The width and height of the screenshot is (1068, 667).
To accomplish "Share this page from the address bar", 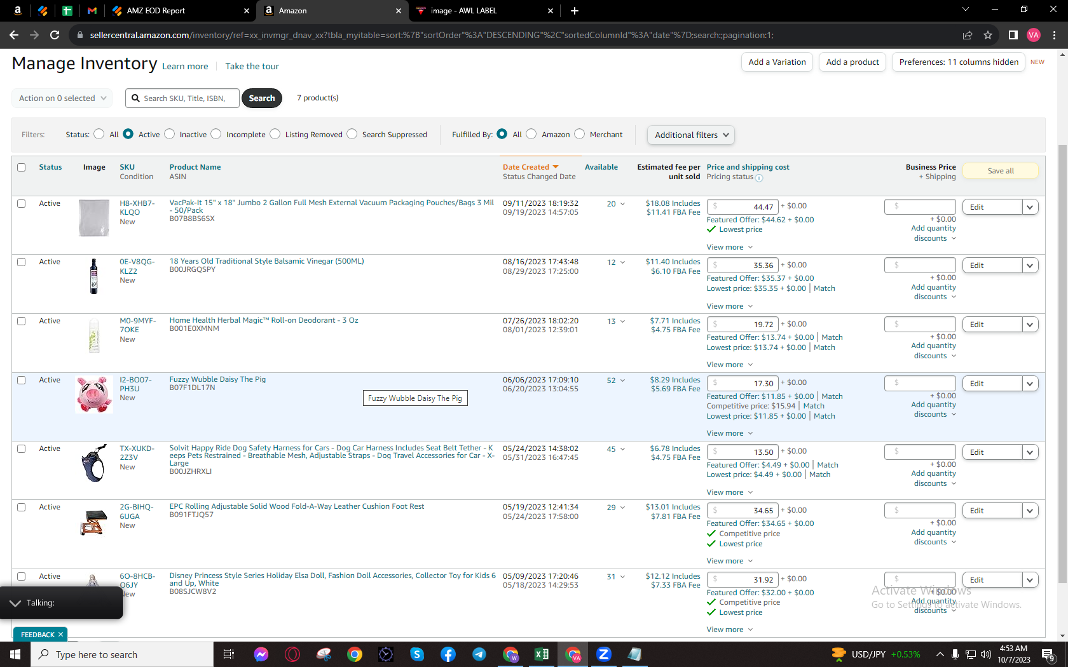I will (x=968, y=35).
